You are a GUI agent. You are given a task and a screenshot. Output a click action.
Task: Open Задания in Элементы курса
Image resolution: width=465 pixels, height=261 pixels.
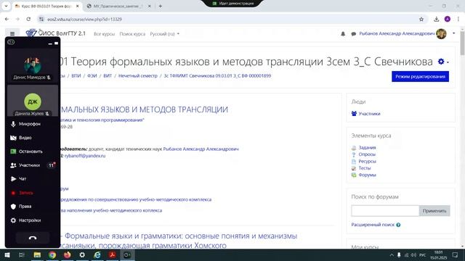point(367,147)
